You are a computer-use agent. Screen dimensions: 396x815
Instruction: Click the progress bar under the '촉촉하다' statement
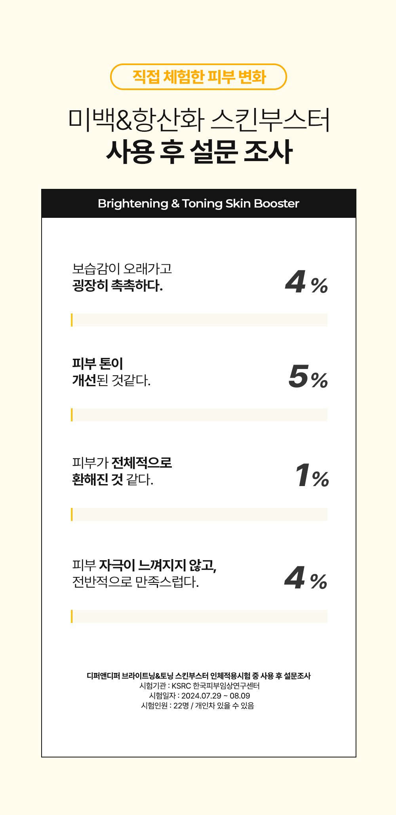199,320
